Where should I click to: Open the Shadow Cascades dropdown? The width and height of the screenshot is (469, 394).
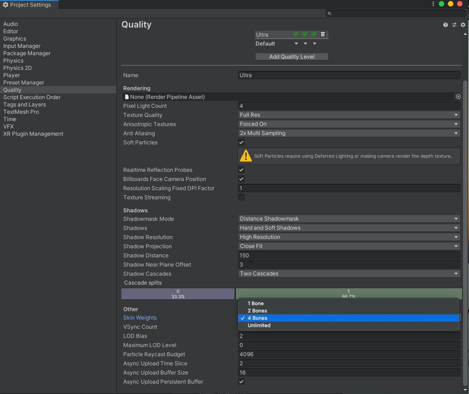pyautogui.click(x=349, y=274)
